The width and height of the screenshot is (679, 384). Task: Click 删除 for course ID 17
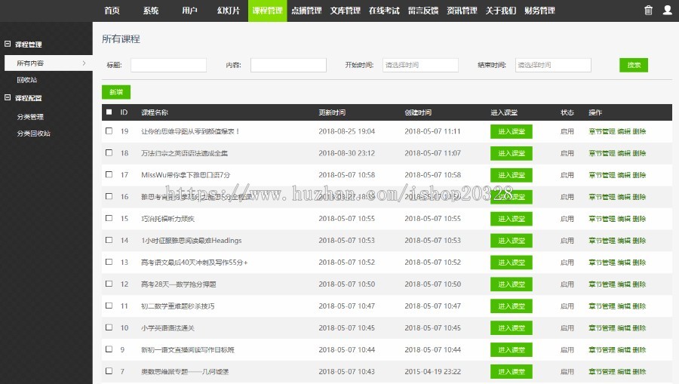click(639, 175)
